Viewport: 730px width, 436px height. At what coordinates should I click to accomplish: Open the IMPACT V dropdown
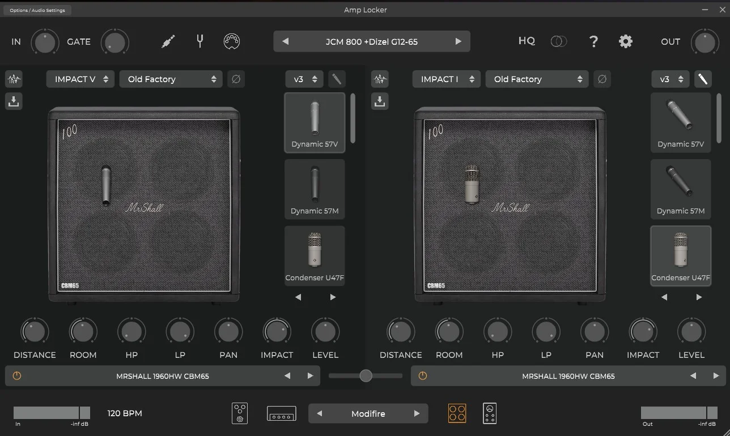[80, 79]
